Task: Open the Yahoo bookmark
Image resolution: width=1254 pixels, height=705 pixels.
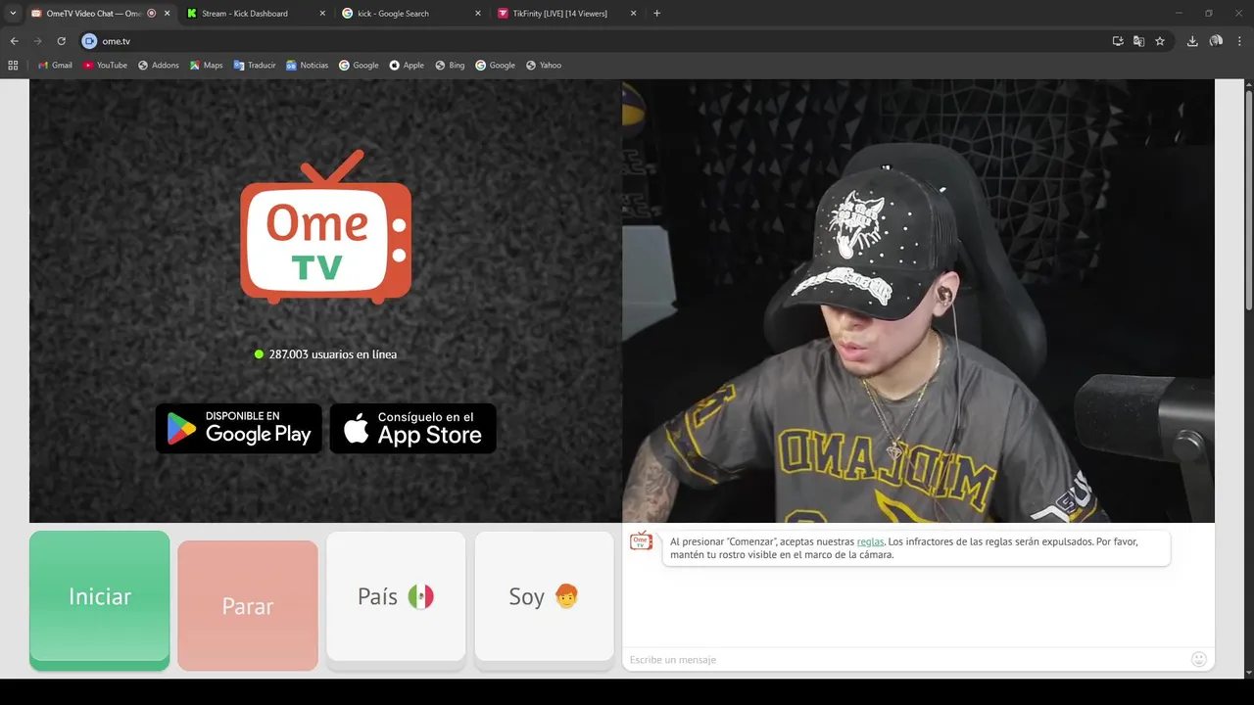Action: [x=544, y=66]
